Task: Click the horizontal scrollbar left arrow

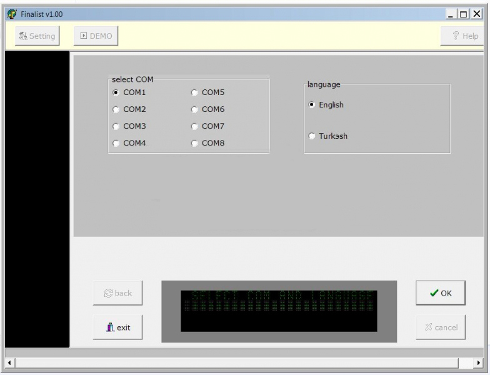Action: [10, 362]
